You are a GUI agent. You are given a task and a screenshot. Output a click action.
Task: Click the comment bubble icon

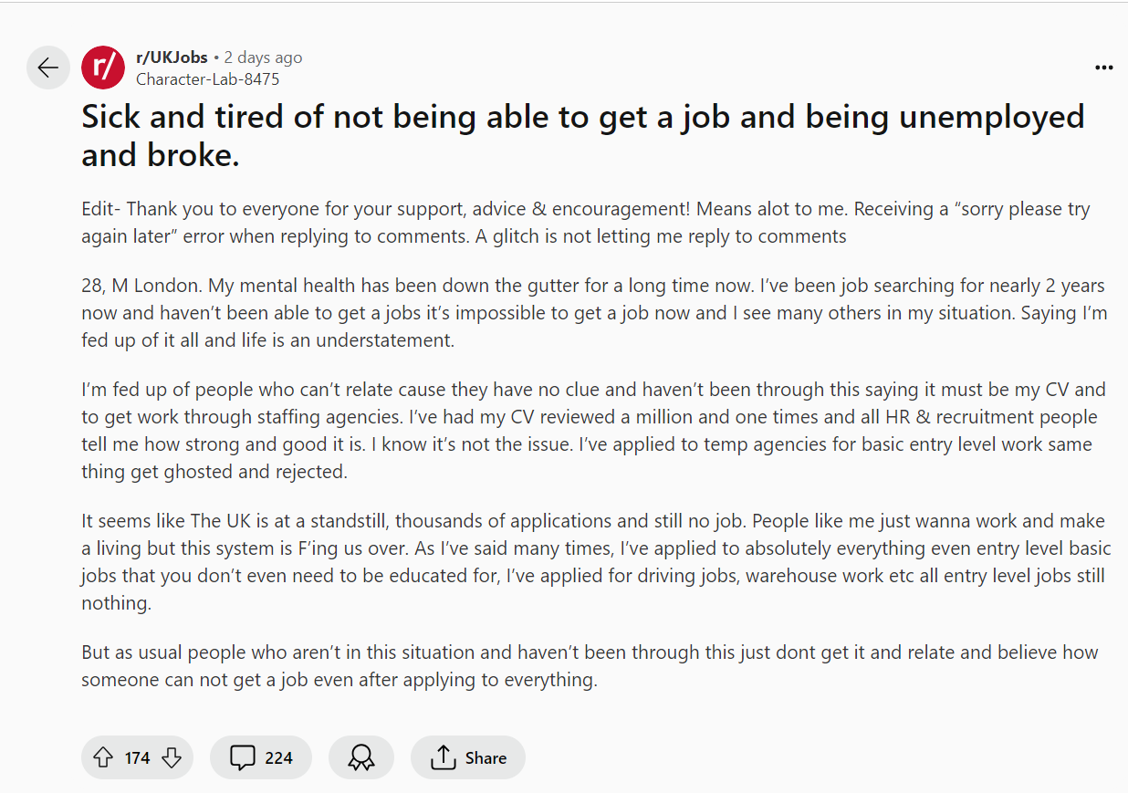(x=243, y=757)
